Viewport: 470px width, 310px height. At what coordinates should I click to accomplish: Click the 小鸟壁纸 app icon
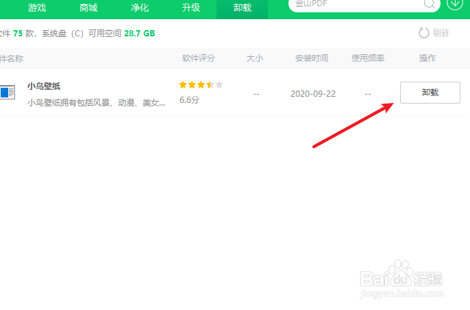click(x=7, y=93)
